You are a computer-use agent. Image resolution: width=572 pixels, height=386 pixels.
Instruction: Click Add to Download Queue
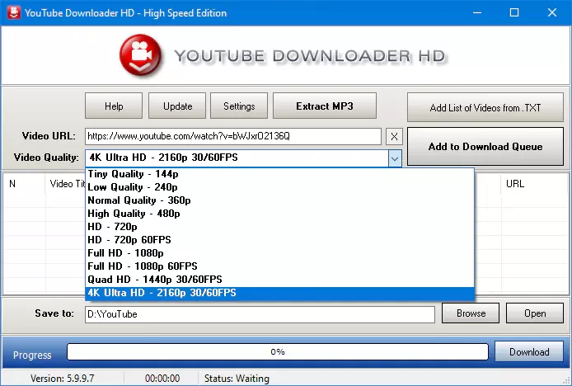click(x=485, y=147)
